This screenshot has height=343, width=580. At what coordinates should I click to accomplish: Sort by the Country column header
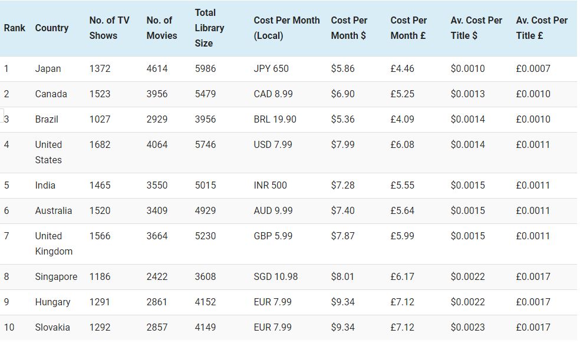pos(52,28)
